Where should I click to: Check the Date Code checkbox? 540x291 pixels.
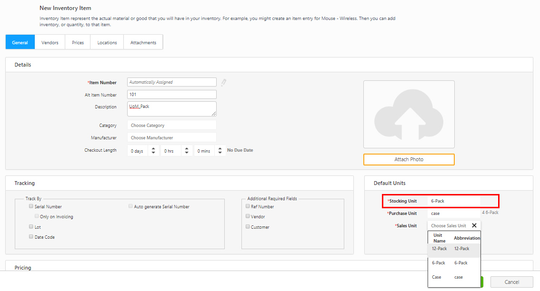click(x=31, y=237)
